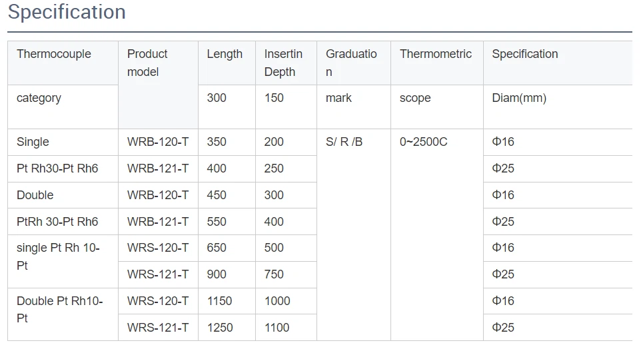Image resolution: width=641 pixels, height=353 pixels.
Task: Click the Pt Rh30-Pt Rh6 category cell
Action: point(63,169)
